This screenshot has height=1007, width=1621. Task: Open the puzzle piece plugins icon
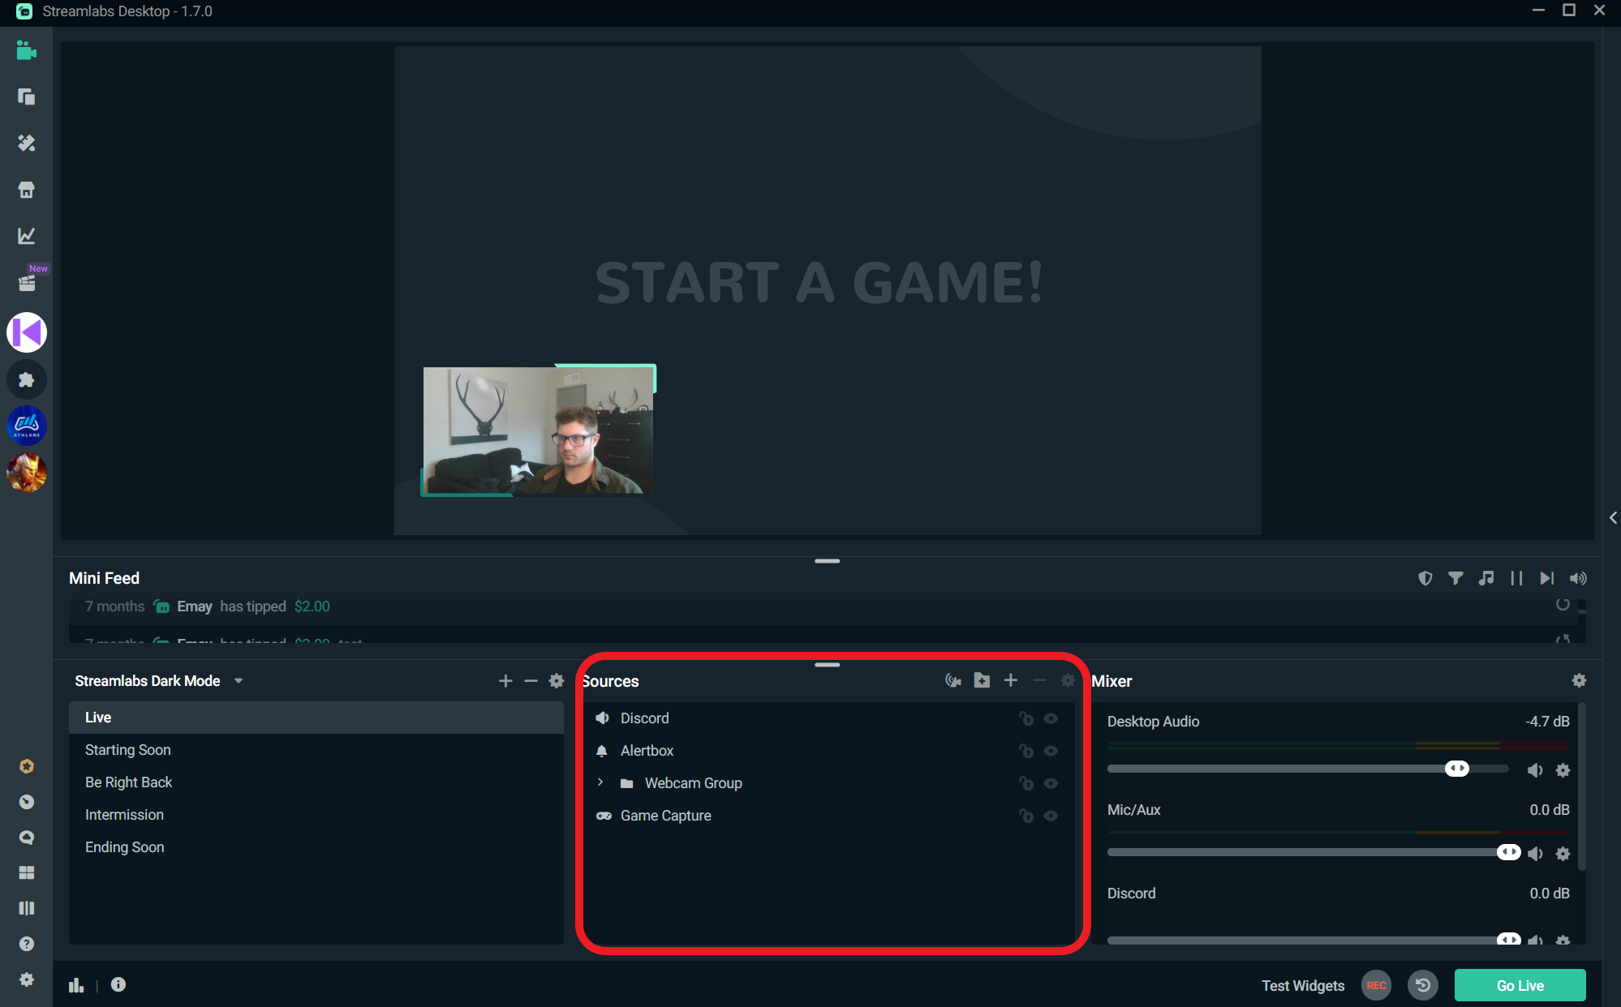point(27,379)
